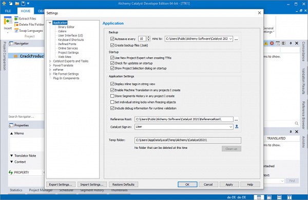308x200 pixels.
Task: Expand the PowerTranslate tree node
Action: (x=50, y=65)
